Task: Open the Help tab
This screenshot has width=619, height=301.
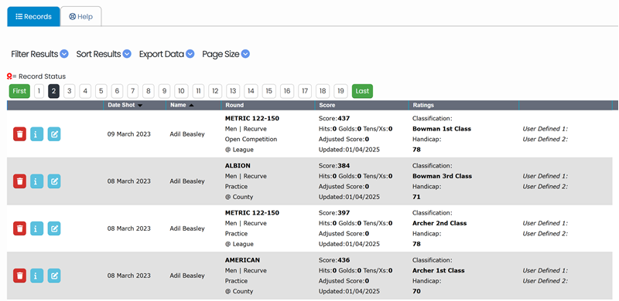Action: pos(81,16)
